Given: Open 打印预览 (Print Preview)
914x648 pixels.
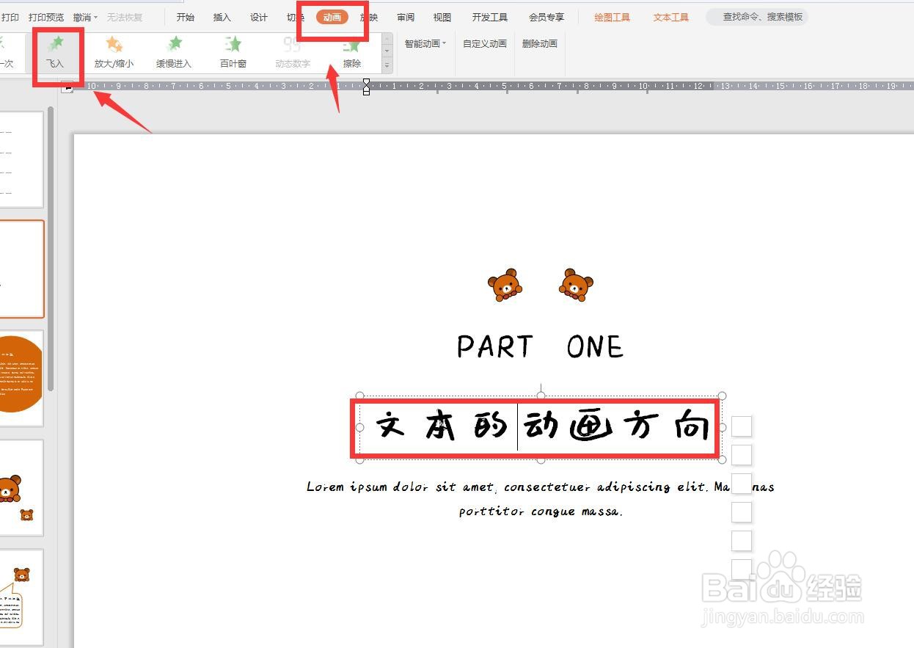Looking at the screenshot, I should pyautogui.click(x=46, y=16).
